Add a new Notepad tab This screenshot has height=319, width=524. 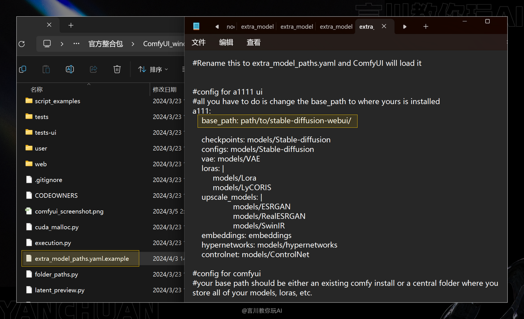click(x=426, y=27)
